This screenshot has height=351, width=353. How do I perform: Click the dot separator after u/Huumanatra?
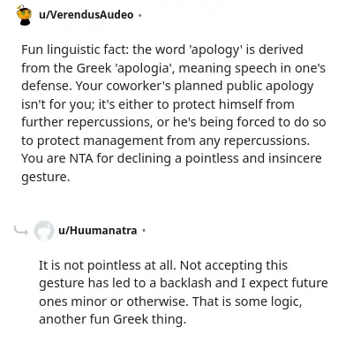[144, 231]
